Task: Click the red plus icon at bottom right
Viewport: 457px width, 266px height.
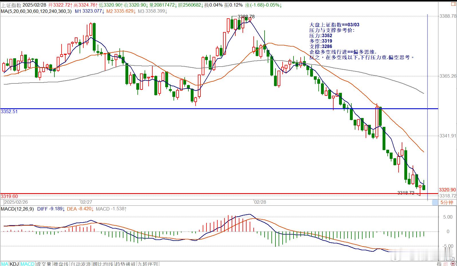Action: tap(453, 264)
